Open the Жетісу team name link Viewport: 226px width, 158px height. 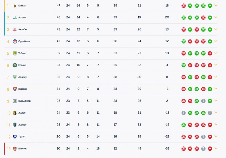tap(22, 125)
